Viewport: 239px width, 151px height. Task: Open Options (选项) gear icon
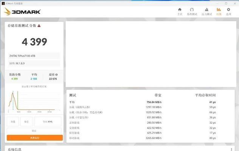pyautogui.click(x=228, y=9)
